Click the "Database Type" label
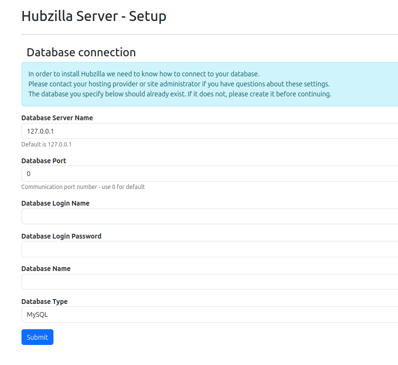Viewport: 398px width, 365px height. point(44,302)
